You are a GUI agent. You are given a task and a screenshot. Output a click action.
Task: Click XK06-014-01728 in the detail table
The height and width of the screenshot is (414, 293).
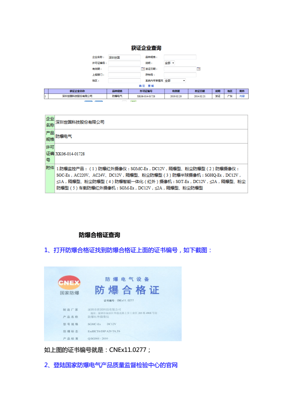[x=70, y=154]
